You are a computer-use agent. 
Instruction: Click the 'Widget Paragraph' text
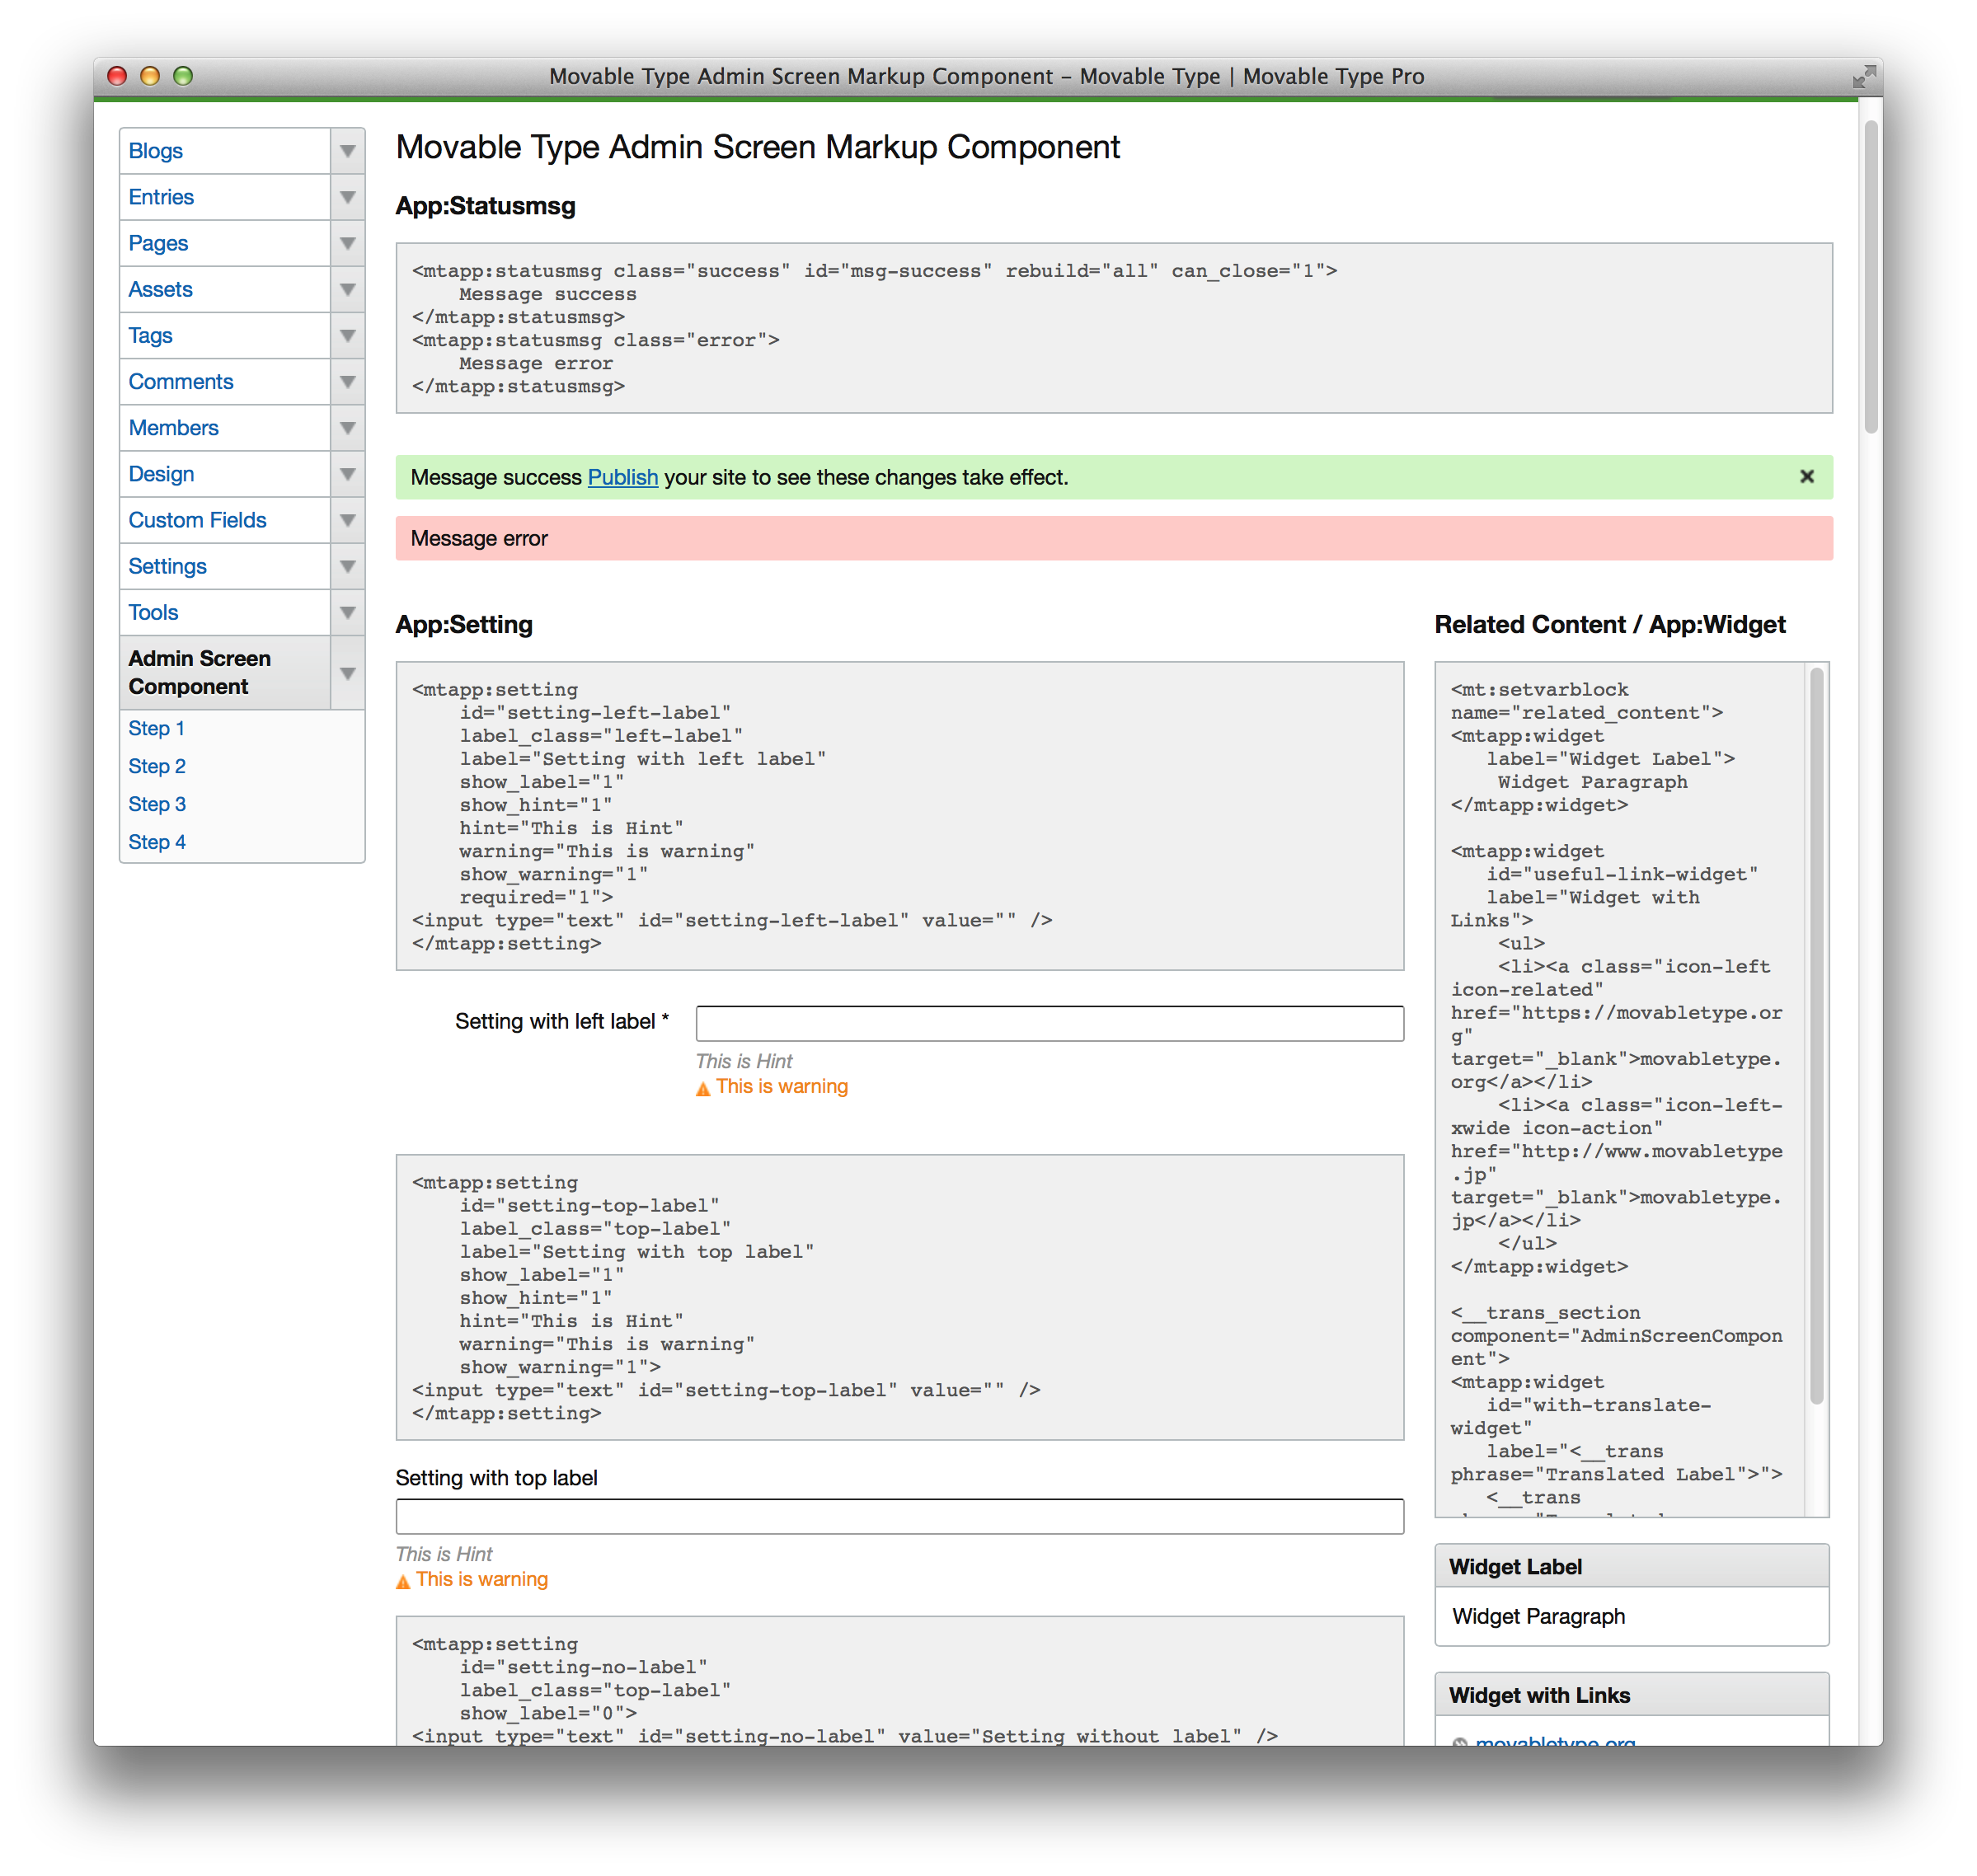coord(1538,1616)
